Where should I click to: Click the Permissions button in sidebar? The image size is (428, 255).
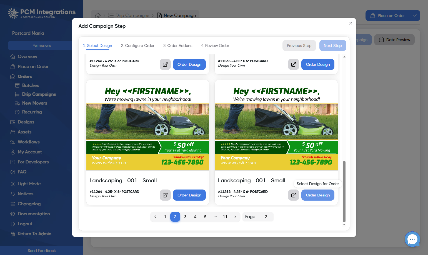click(42, 46)
